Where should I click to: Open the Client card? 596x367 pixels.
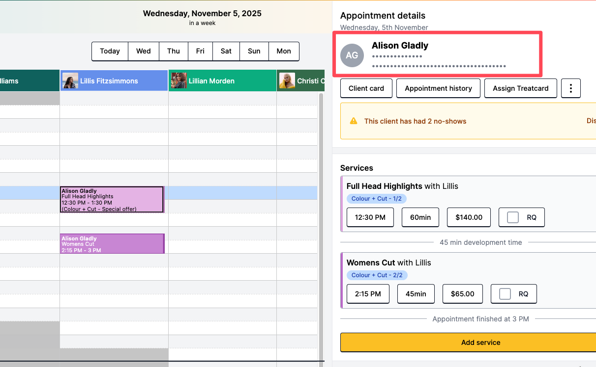coord(366,88)
